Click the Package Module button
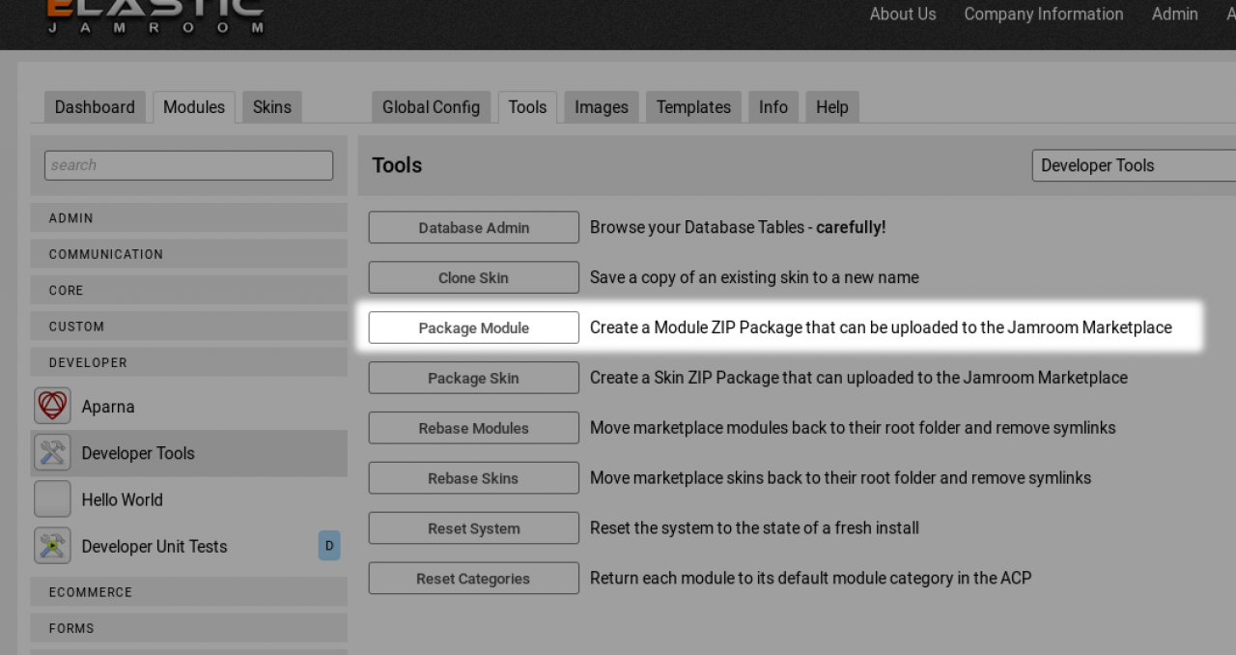Viewport: 1236px width, 655px height. pyautogui.click(x=473, y=327)
